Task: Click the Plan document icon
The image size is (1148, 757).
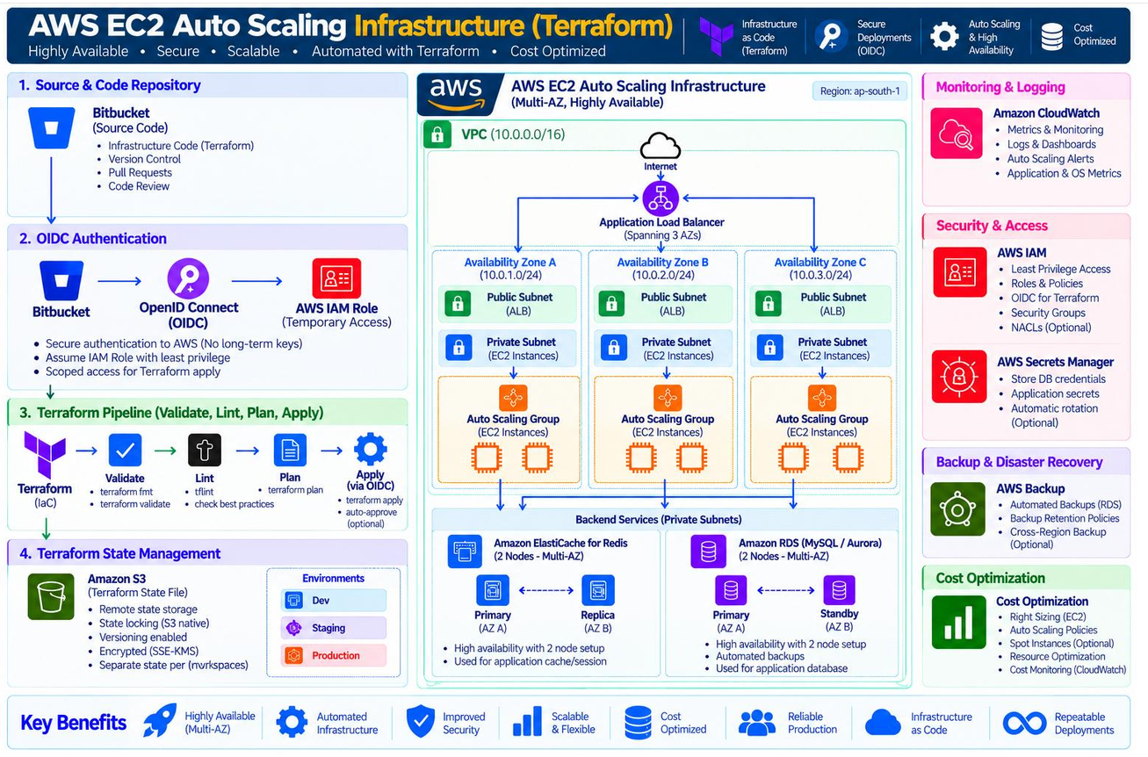Action: coord(290,451)
